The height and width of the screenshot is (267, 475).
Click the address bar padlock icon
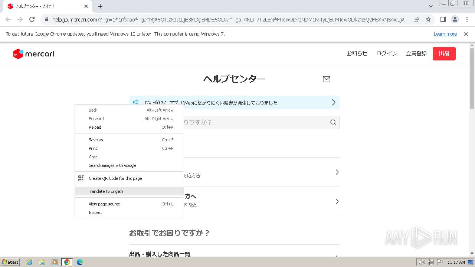pyautogui.click(x=46, y=20)
